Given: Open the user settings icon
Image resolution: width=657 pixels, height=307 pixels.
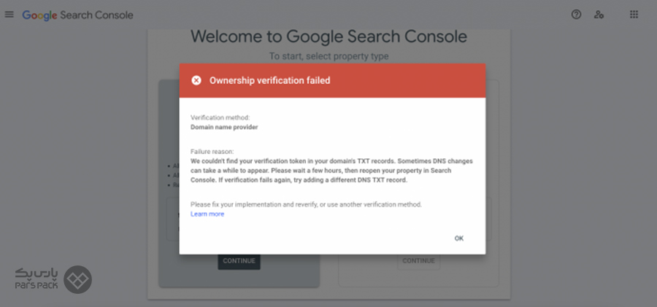Looking at the screenshot, I should click(x=599, y=15).
